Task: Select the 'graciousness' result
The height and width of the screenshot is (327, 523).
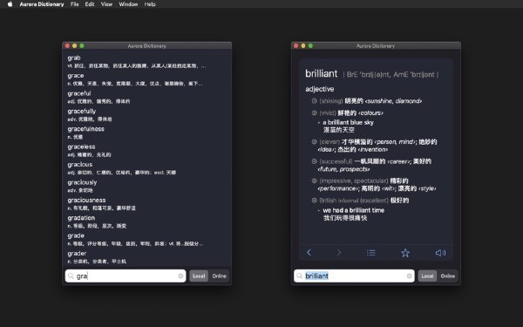Action: tap(146, 204)
